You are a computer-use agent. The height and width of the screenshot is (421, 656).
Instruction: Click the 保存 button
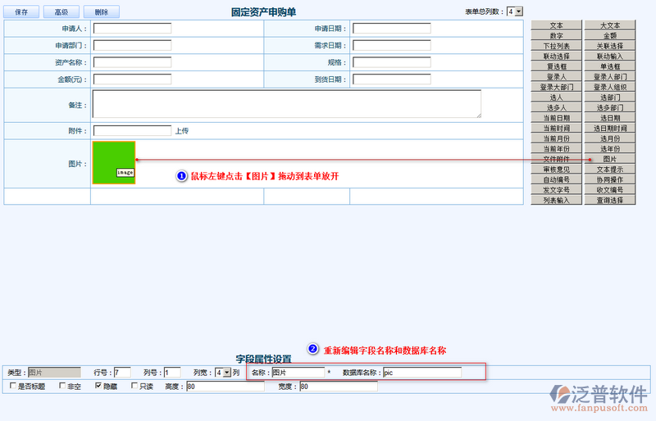coord(21,12)
